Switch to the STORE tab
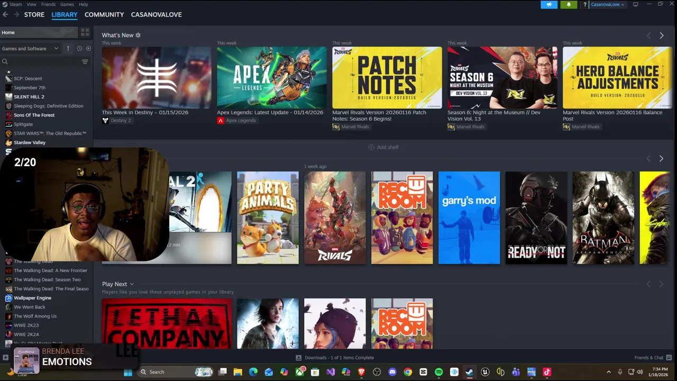The image size is (677, 381). point(34,15)
